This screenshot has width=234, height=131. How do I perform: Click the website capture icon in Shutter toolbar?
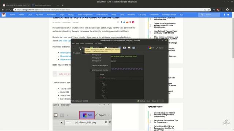click(133, 48)
